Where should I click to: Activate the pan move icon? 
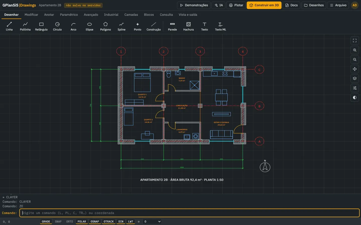point(355,69)
